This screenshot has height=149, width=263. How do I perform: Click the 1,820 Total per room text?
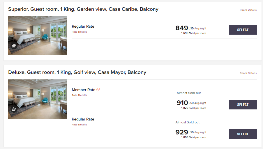193,108
